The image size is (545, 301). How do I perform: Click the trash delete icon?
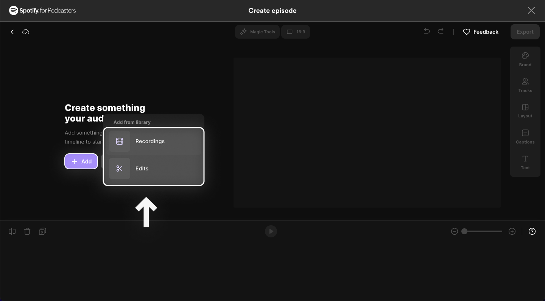point(27,231)
